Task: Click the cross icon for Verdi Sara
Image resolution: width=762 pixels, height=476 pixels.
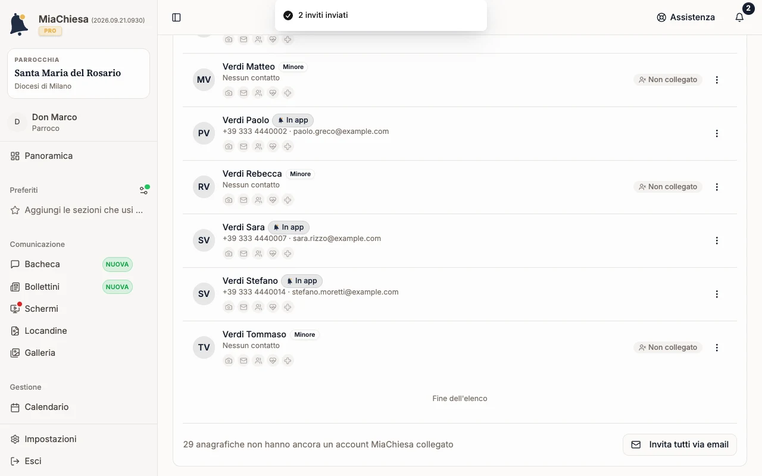Action: [288, 253]
